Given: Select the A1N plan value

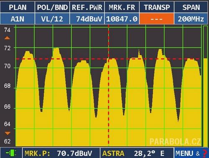Looking at the screenshot, I should [18, 19].
